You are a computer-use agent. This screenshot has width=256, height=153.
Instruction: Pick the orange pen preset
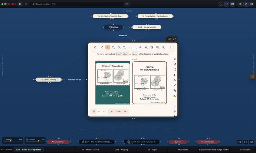[x=175, y=96]
